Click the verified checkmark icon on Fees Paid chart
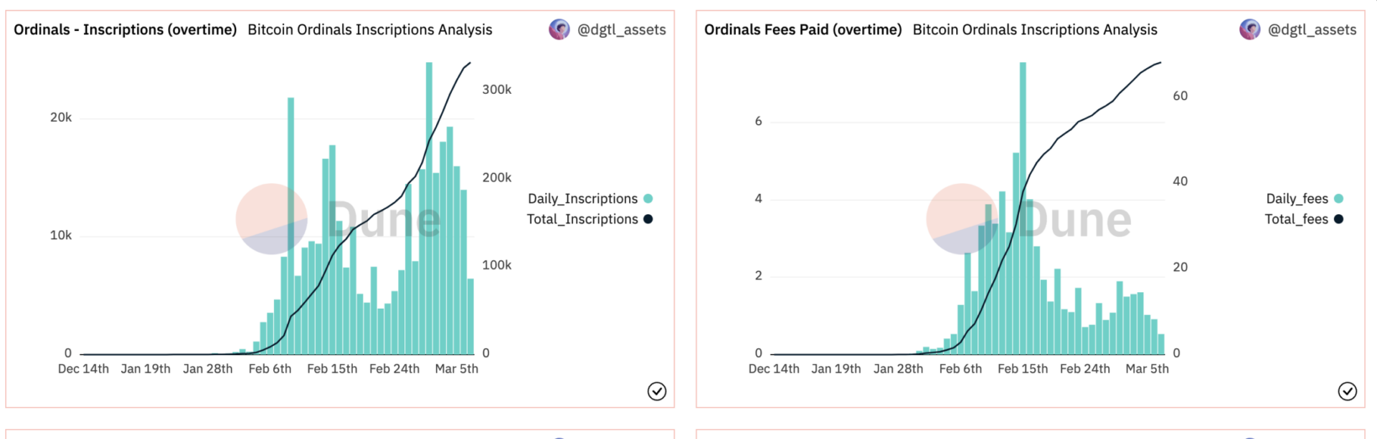This screenshot has height=439, width=1377. coord(1348,391)
